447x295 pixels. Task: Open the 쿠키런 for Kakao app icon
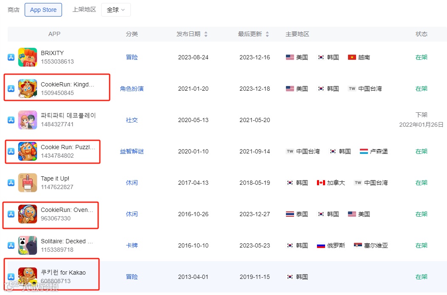(28, 276)
